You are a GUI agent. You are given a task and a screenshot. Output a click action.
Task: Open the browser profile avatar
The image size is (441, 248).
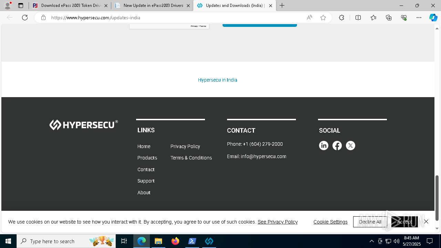point(8,6)
